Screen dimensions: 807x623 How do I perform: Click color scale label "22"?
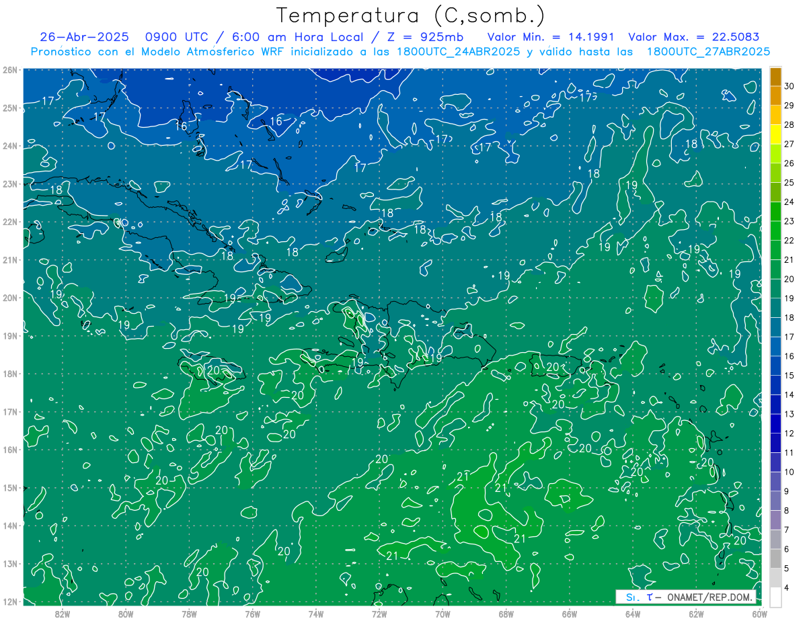(790, 241)
